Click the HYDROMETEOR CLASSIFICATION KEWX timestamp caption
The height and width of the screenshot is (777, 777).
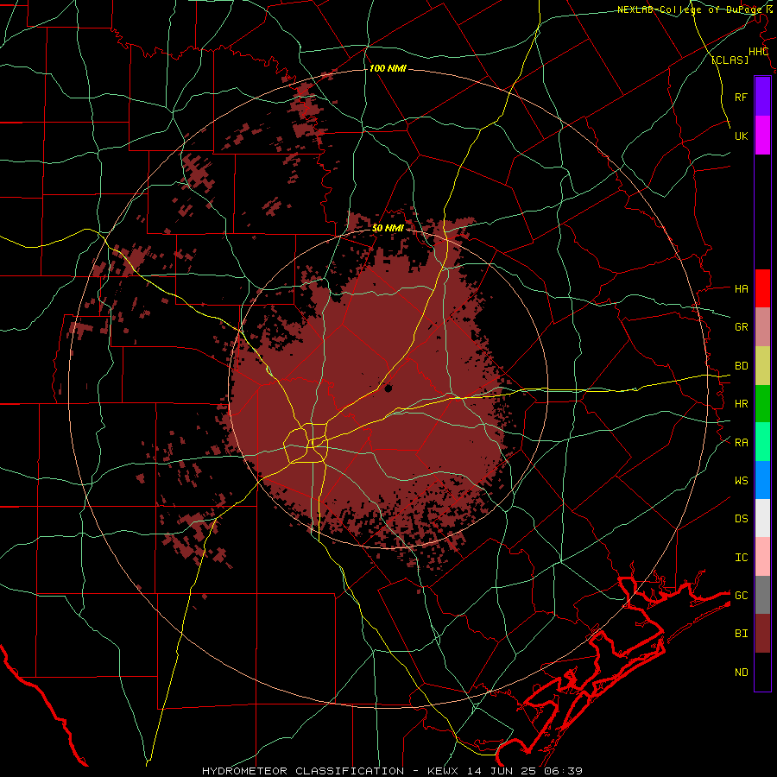(x=391, y=771)
